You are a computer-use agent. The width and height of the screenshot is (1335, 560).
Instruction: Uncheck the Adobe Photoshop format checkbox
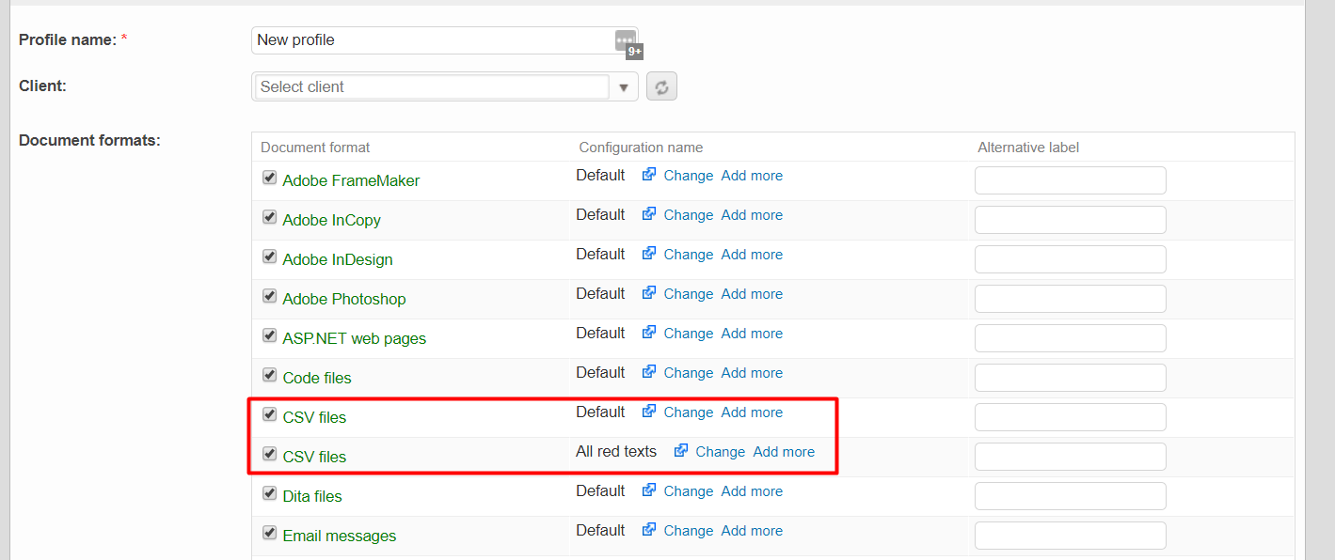coord(269,296)
